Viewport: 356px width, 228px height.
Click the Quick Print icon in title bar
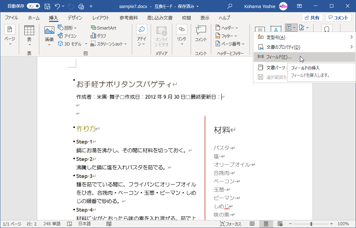pyautogui.click(x=81, y=6)
